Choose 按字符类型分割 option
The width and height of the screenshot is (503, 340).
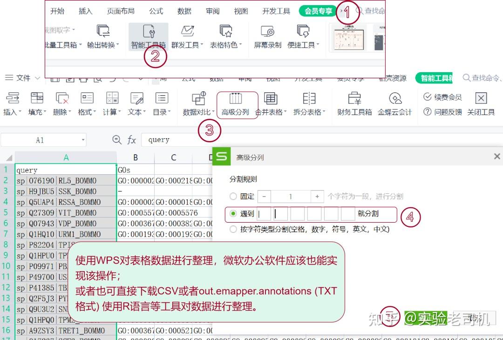233,229
